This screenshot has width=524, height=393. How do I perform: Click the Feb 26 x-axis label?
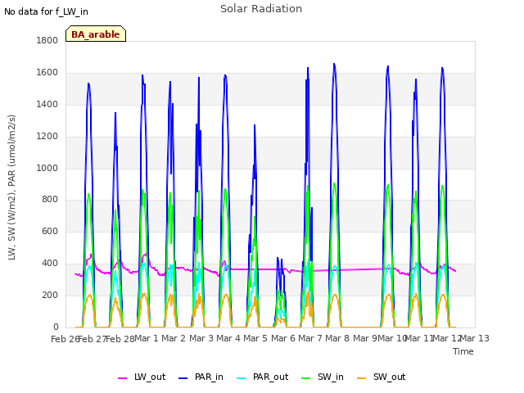click(x=65, y=339)
